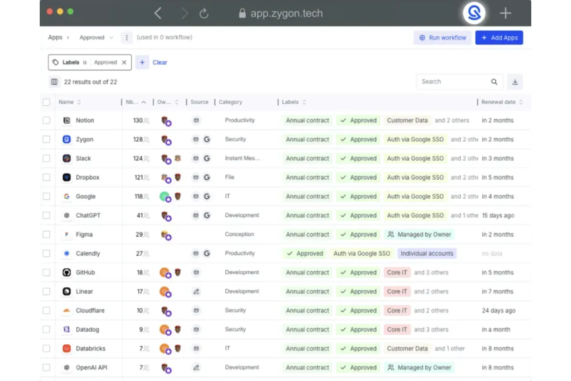Click the Slack app icon
This screenshot has height=381, width=571.
tap(66, 158)
